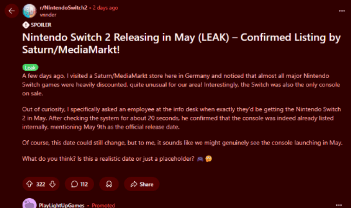
Task: Open the 112 comments
Action: click(x=79, y=184)
